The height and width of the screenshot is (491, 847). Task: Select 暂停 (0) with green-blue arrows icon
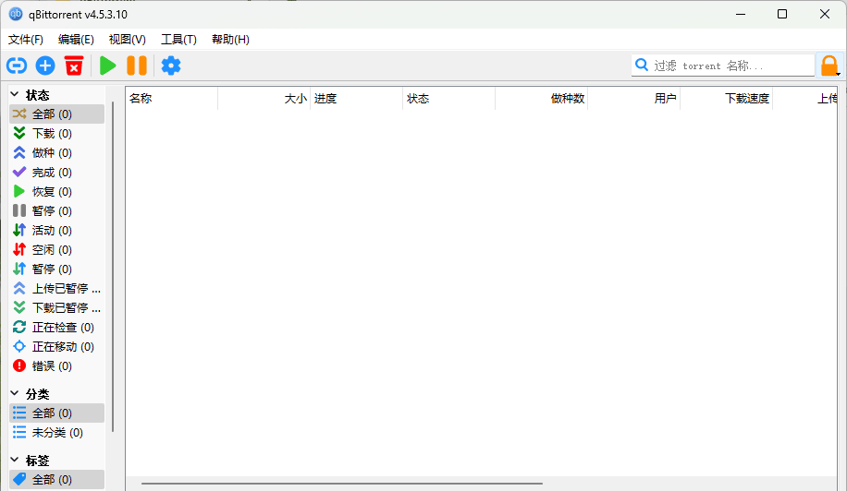pyautogui.click(x=56, y=269)
